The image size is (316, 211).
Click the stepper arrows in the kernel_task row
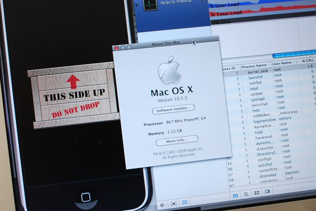pyautogui.click(x=237, y=73)
